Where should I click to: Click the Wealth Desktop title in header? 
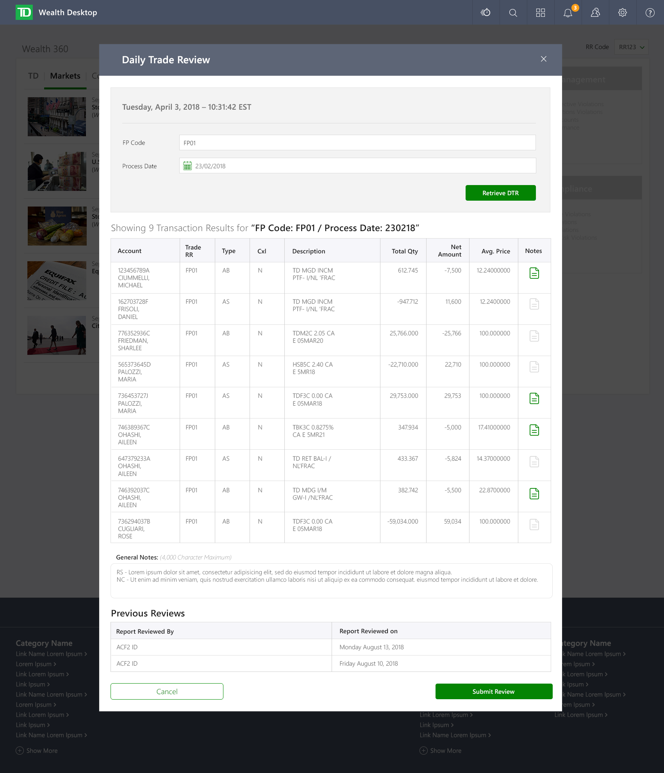(x=68, y=12)
